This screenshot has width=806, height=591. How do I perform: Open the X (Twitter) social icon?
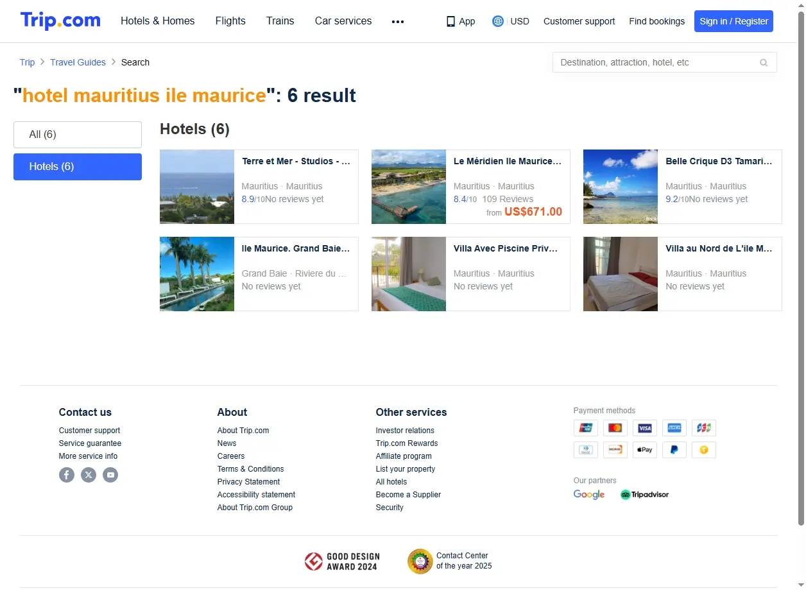89,475
